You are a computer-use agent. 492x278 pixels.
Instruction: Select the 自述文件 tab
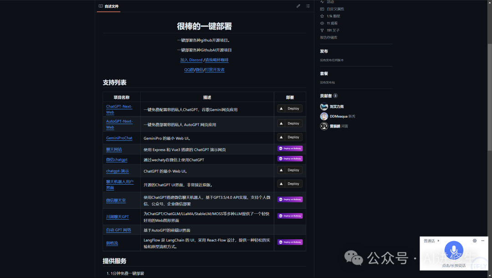tap(108, 6)
